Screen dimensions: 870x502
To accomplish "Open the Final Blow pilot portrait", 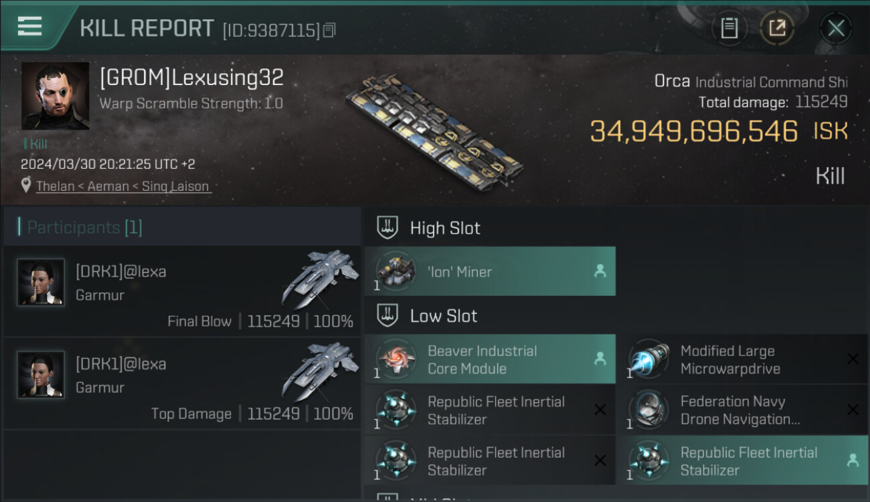I will click(x=41, y=282).
